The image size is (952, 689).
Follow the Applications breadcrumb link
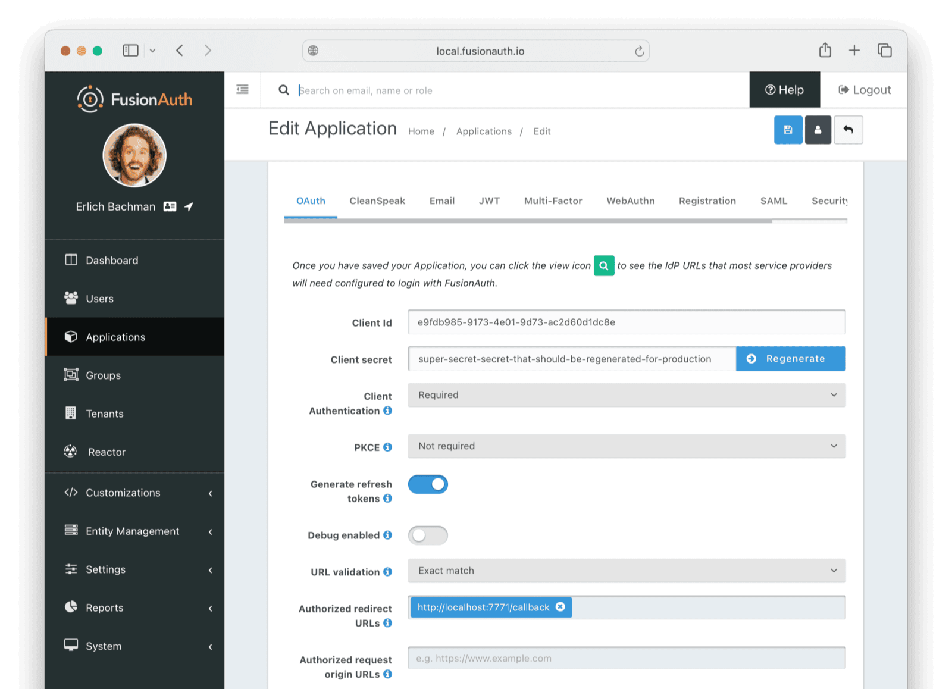point(484,131)
